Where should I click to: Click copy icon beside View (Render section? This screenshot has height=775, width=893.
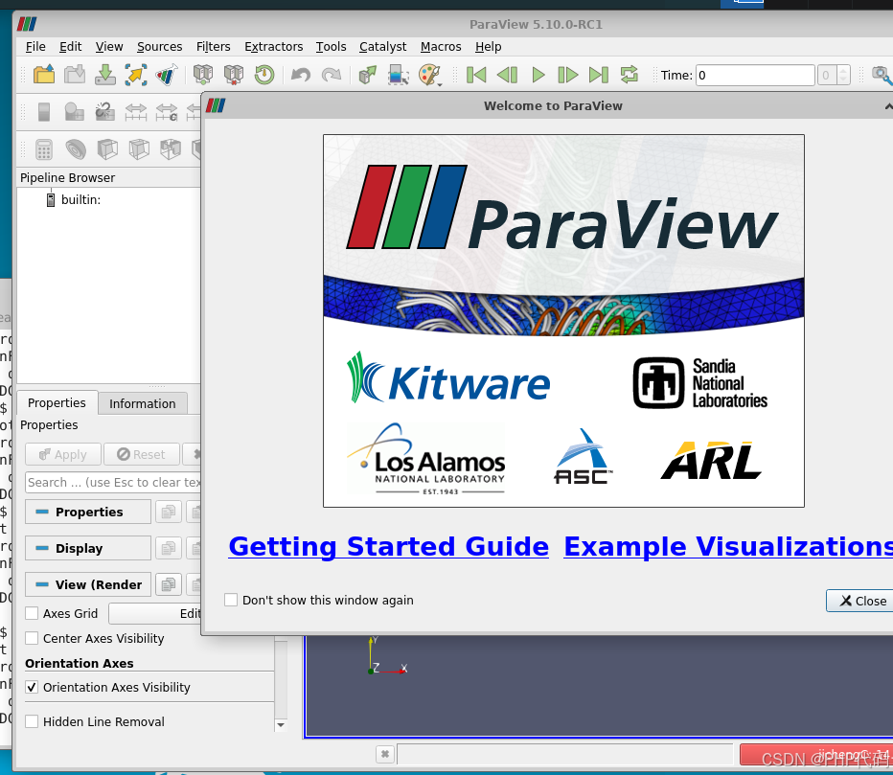(x=169, y=584)
